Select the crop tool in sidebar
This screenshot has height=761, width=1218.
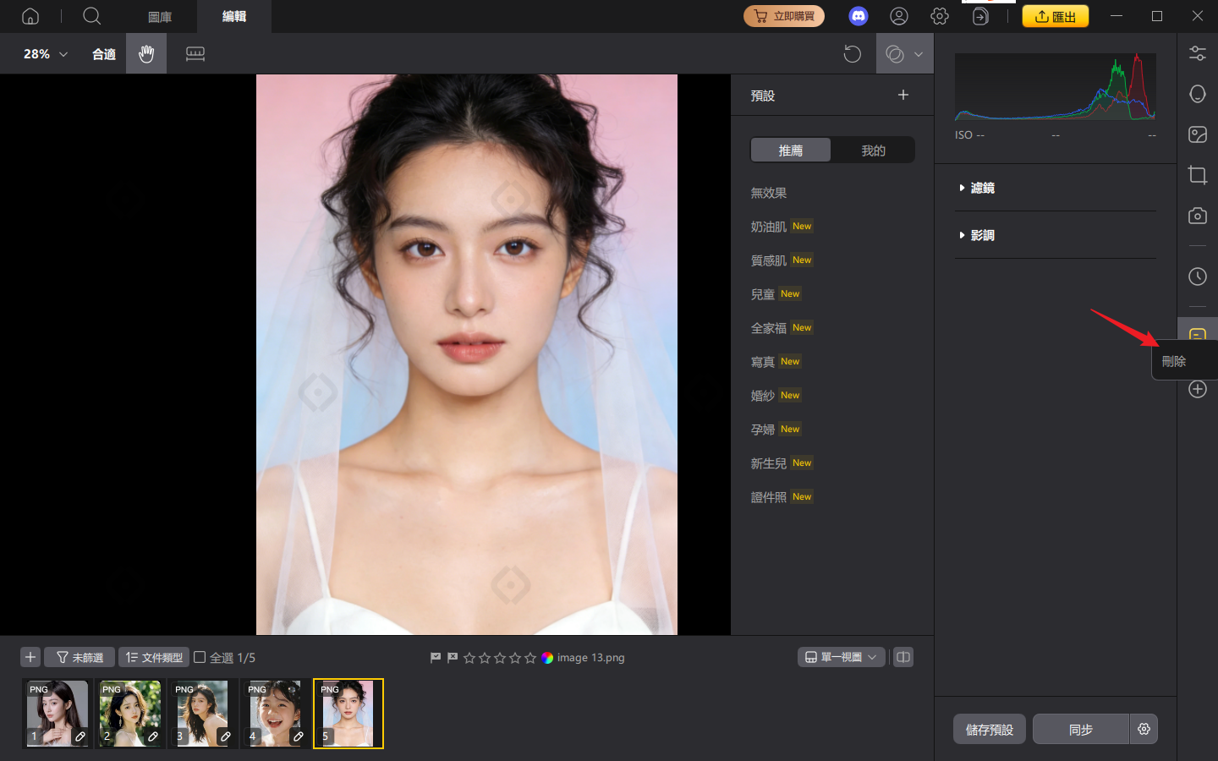coord(1197,175)
